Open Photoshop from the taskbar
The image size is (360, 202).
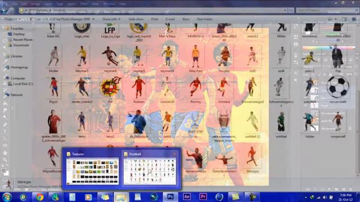coord(170,197)
